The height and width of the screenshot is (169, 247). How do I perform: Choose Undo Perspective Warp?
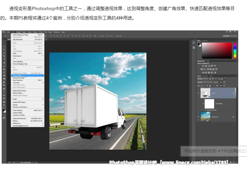[x=28, y=35]
